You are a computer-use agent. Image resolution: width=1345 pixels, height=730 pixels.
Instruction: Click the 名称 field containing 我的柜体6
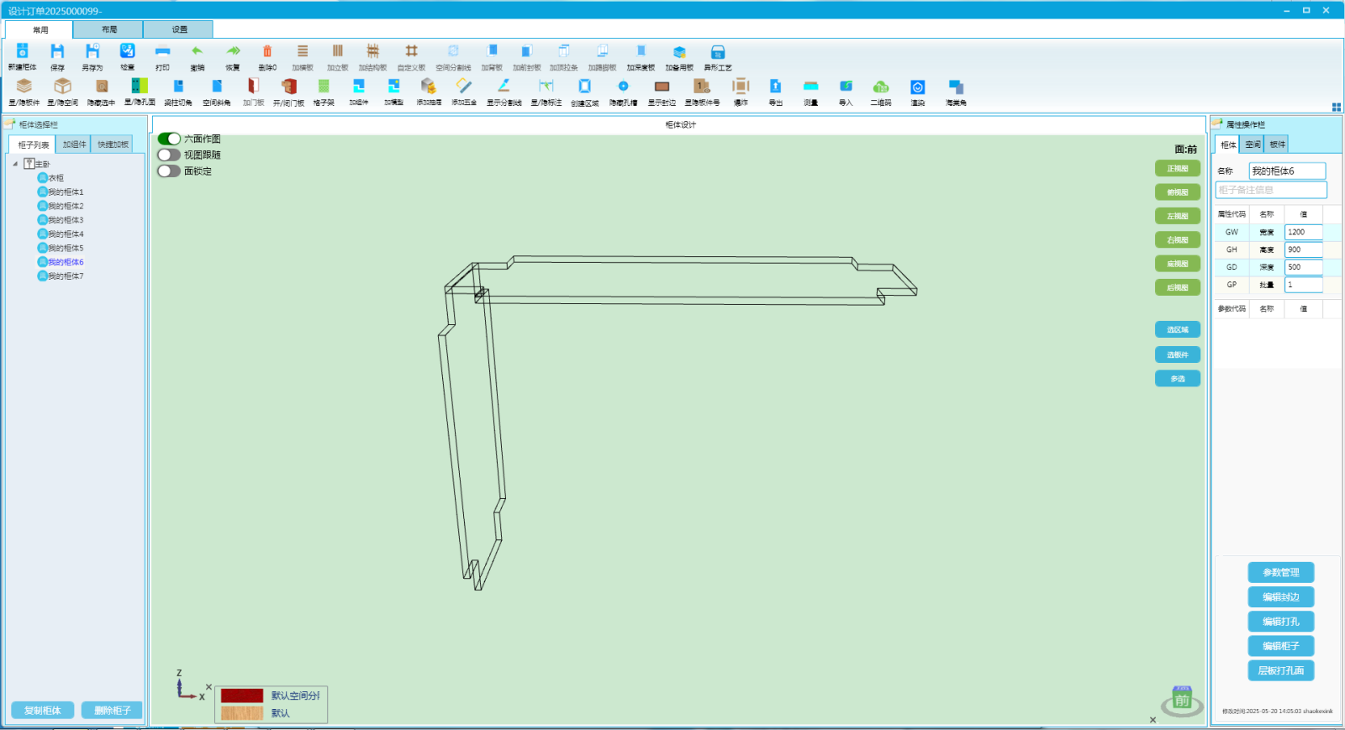click(1287, 171)
